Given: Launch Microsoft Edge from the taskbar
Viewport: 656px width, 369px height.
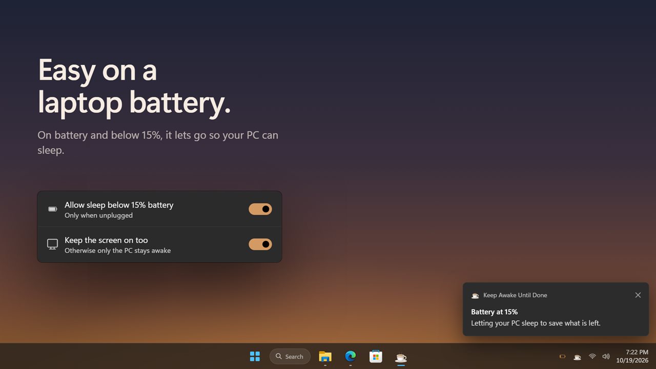Looking at the screenshot, I should [x=351, y=356].
